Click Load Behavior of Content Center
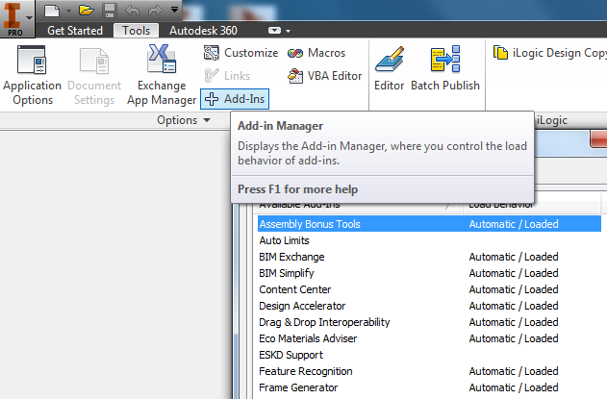Image resolution: width=607 pixels, height=399 pixels. [x=514, y=289]
